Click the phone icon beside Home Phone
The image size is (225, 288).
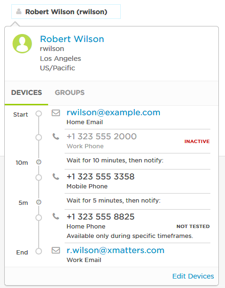[56, 216]
